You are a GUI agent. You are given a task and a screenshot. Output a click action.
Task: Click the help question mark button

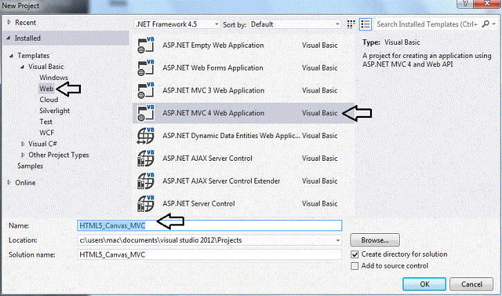[x=465, y=3]
